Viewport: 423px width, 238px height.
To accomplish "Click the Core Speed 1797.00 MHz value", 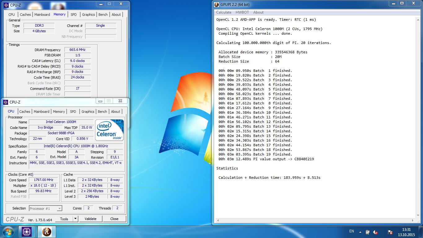I will pyautogui.click(x=44, y=180).
